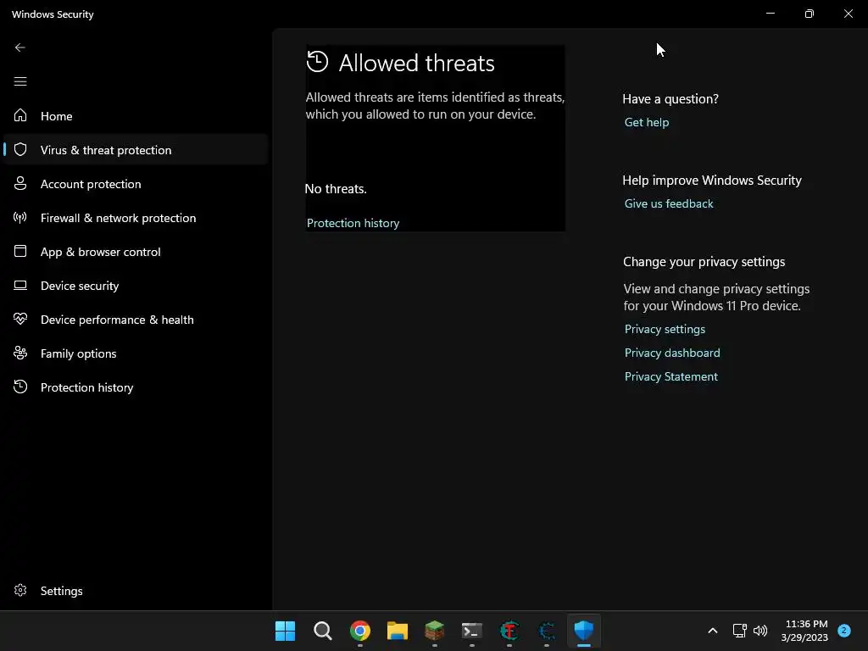Open Device performance & health
This screenshot has width=868, height=651.
pos(136,320)
